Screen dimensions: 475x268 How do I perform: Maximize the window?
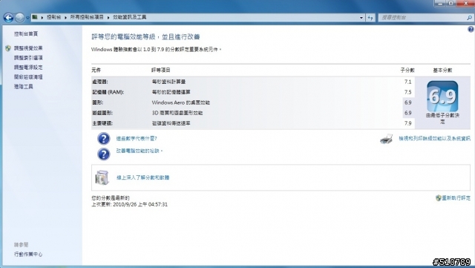(451, 3)
